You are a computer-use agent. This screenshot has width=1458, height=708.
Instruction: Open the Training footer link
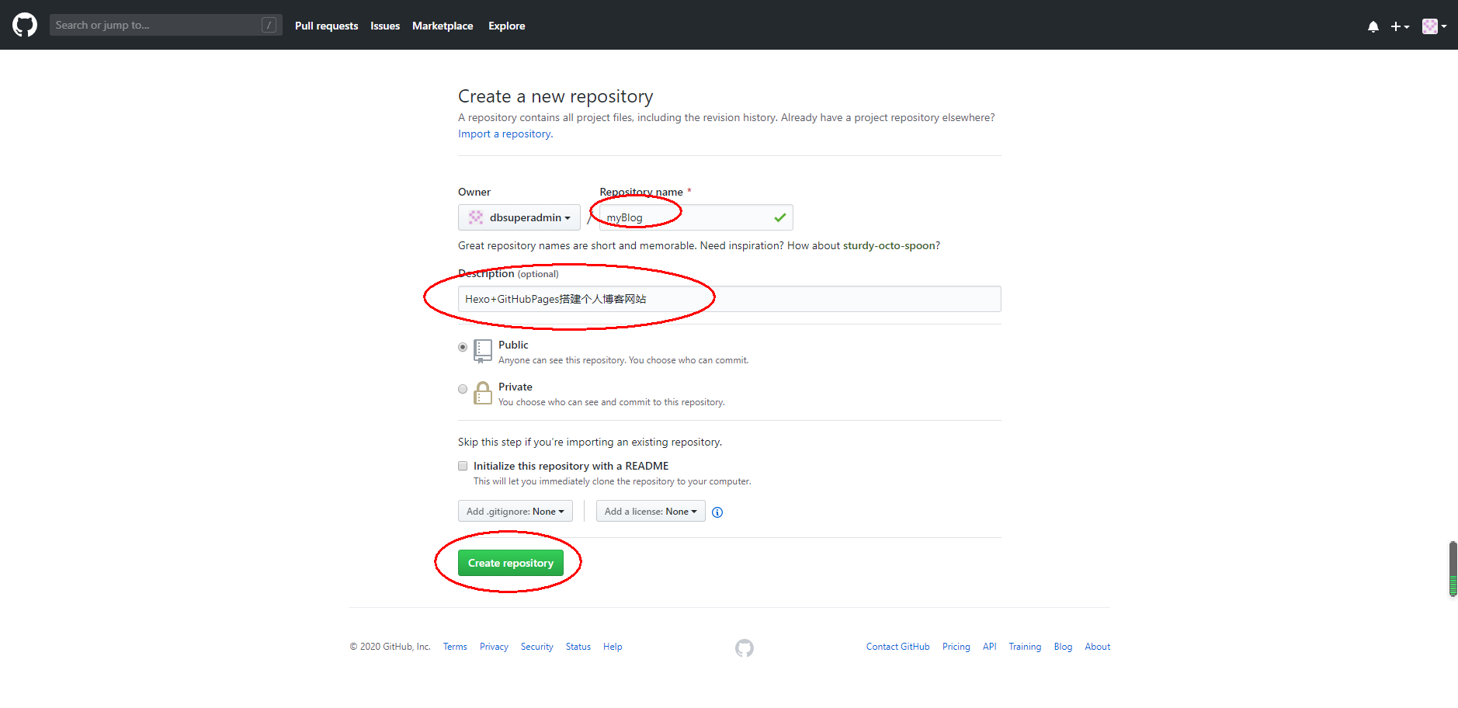1025,647
